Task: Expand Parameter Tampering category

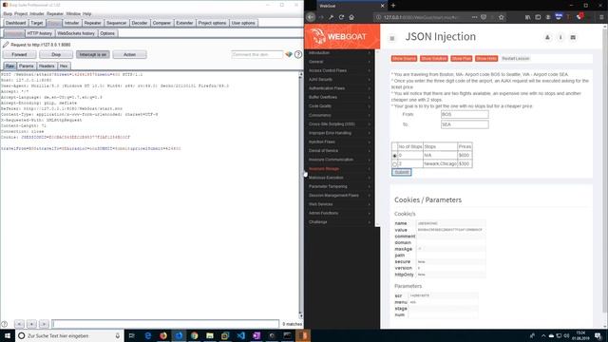Action: click(x=340, y=186)
